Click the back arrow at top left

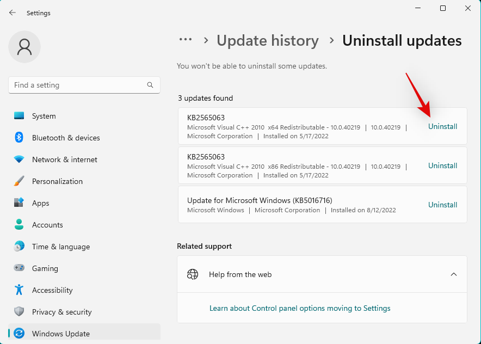click(x=12, y=13)
